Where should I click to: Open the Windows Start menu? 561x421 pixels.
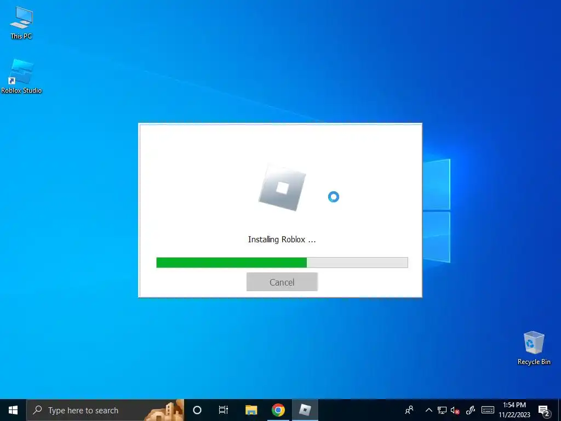pyautogui.click(x=13, y=410)
